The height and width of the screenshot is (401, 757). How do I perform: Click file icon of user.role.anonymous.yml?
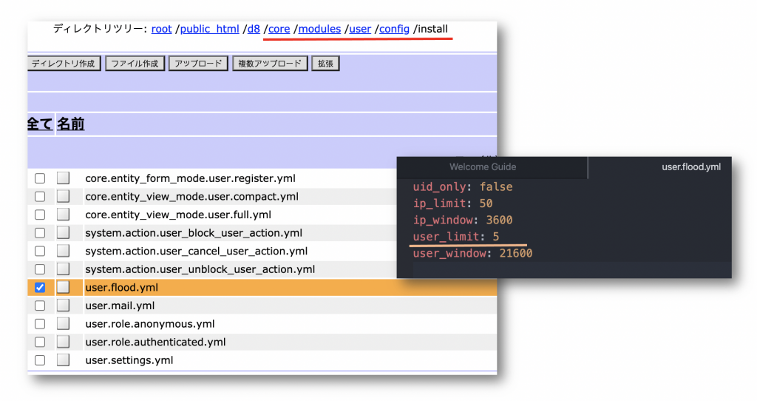pyautogui.click(x=64, y=323)
